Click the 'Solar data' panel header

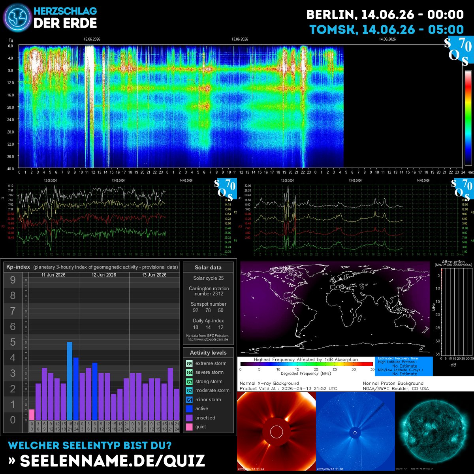[x=208, y=267]
